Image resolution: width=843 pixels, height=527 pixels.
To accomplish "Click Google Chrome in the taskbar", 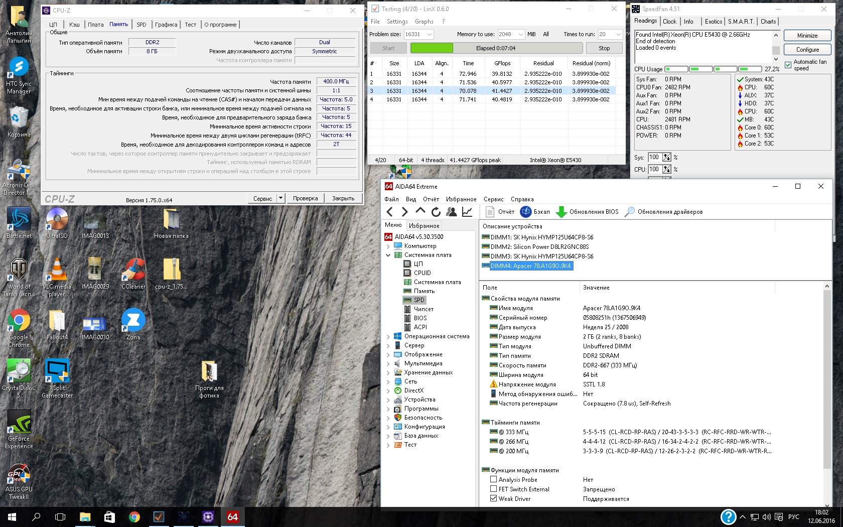I will click(134, 516).
